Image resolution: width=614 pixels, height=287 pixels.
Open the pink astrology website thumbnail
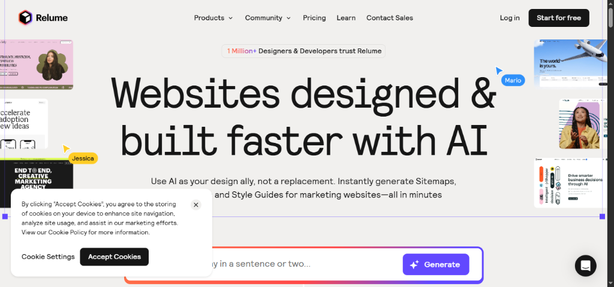pyautogui.click(x=37, y=65)
